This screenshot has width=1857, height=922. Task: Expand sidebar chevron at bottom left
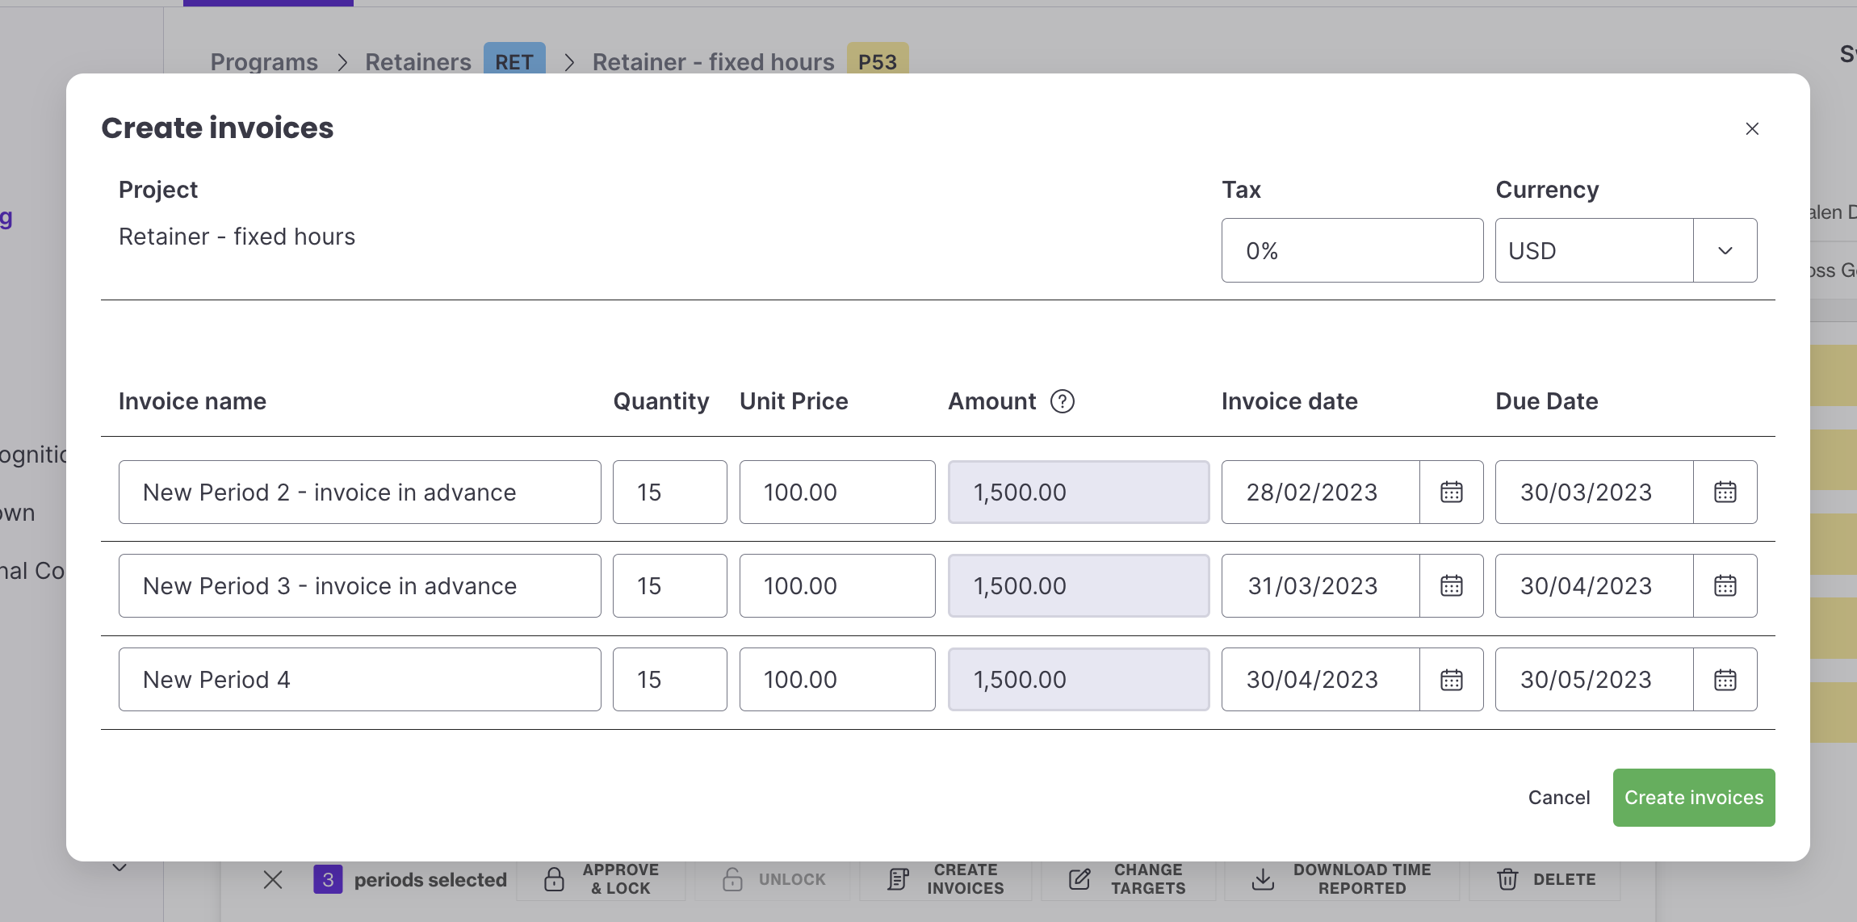[x=119, y=868]
